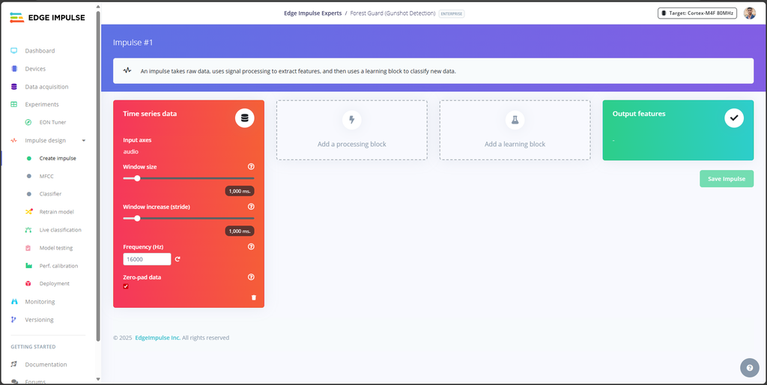The height and width of the screenshot is (385, 767).
Task: Click the Time series data database icon
Action: [x=245, y=118]
